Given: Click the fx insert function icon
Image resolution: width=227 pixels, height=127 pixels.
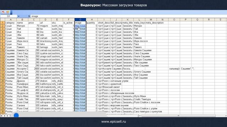Looking at the screenshot, I should pyautogui.click(x=29, y=16).
